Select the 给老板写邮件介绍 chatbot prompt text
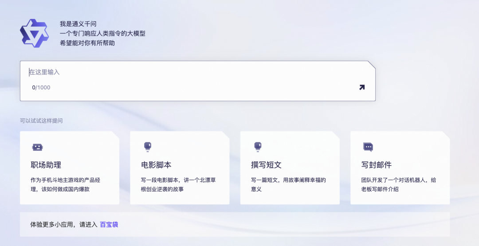 tap(399, 184)
